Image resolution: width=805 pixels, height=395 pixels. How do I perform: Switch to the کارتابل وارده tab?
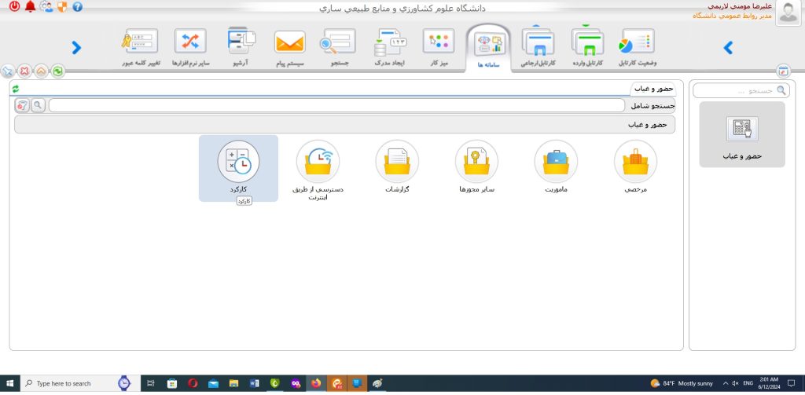588,44
